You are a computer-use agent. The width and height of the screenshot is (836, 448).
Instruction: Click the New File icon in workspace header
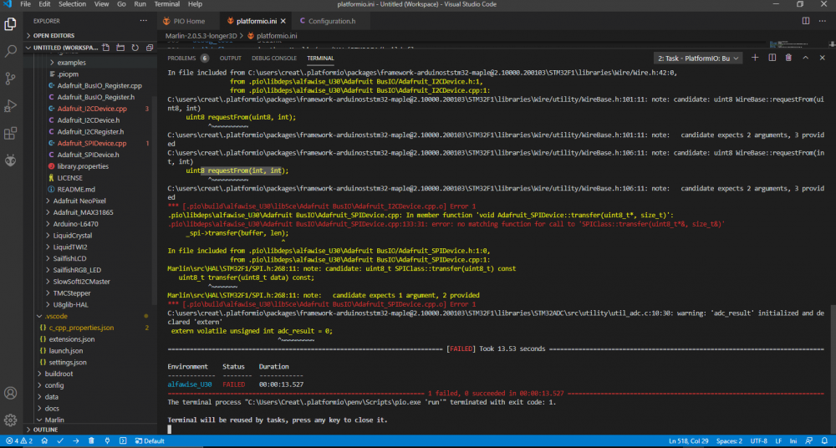point(107,48)
